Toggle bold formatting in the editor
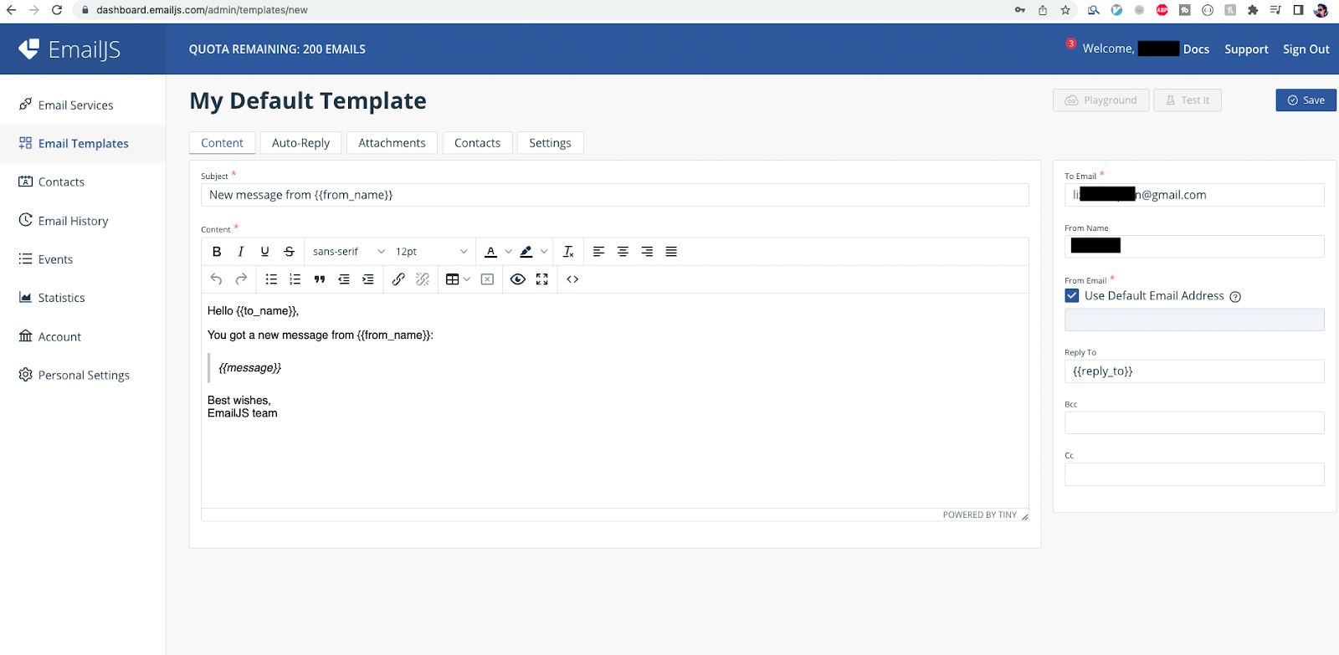The width and height of the screenshot is (1339, 655). point(217,252)
